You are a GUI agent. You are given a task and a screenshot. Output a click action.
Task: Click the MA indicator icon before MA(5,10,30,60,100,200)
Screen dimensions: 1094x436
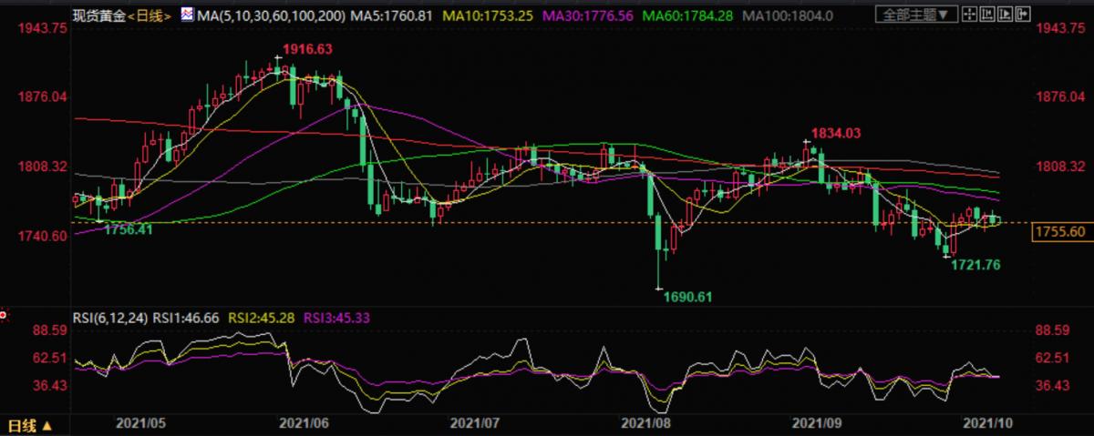tap(186, 15)
